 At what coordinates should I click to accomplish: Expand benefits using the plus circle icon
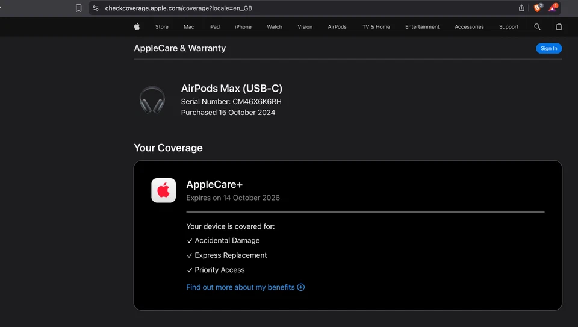tap(301, 287)
